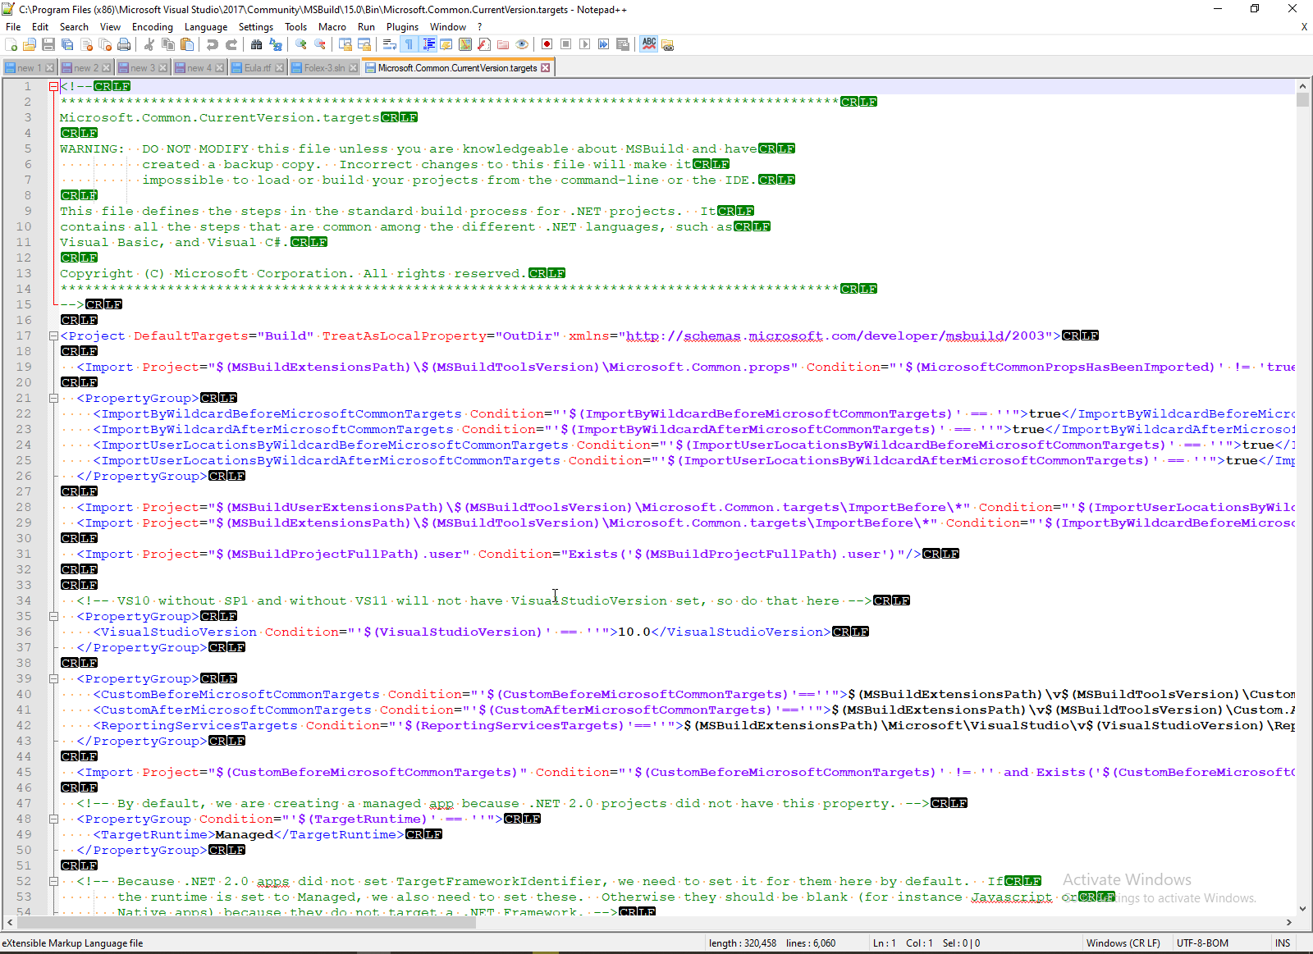Paste from clipboard using toolbar icon

coord(187,44)
